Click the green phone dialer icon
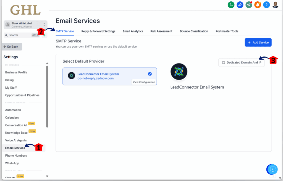Viewport: 283px width, 181px height. point(231,5)
